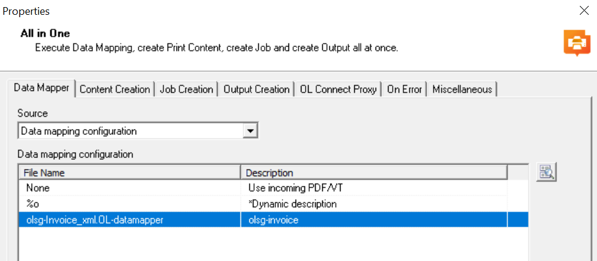597x261 pixels.
Task: Open the OL Connect Proxy tab
Action: (338, 89)
